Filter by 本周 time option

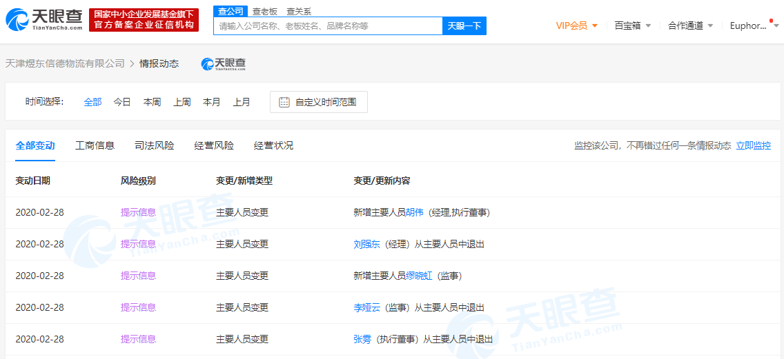(x=152, y=102)
